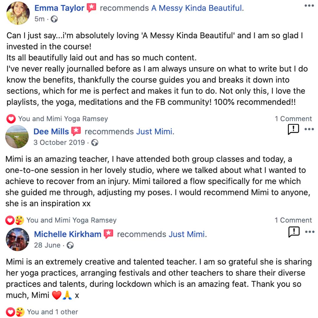This screenshot has height=318, width=318.
Task: Click the globe icon beside 28 June
Action: (x=70, y=245)
